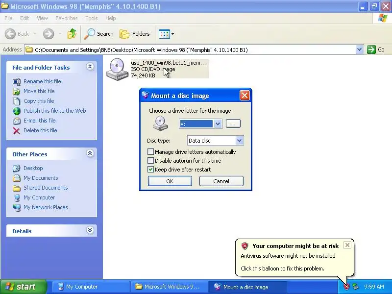
Task: Click the Views grid icon
Action: pyautogui.click(x=164, y=34)
